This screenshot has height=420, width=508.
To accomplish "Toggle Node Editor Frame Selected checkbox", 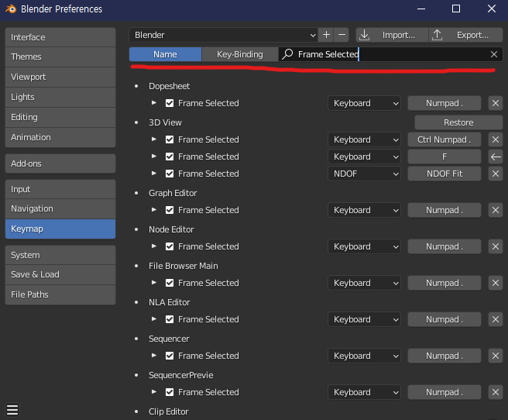I will click(170, 246).
